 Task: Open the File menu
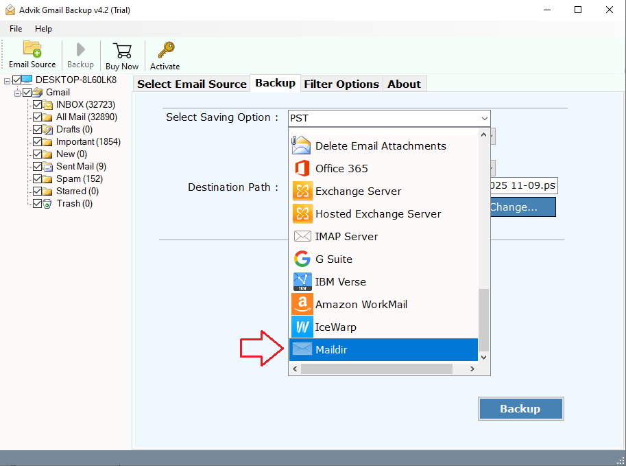pos(16,29)
